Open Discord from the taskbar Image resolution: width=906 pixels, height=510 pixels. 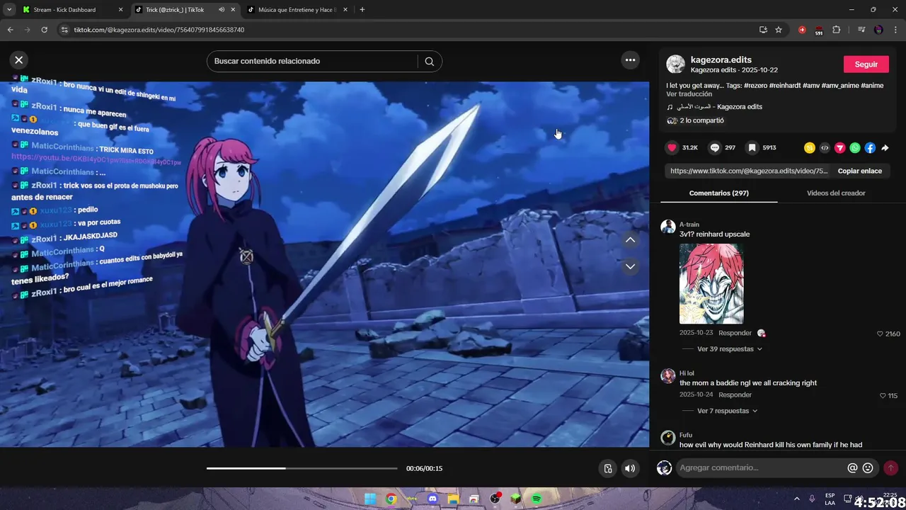pos(432,499)
